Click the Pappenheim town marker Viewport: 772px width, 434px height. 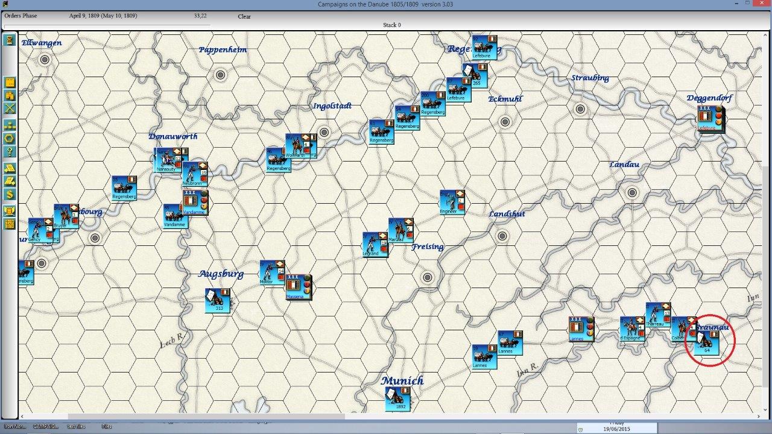point(221,75)
